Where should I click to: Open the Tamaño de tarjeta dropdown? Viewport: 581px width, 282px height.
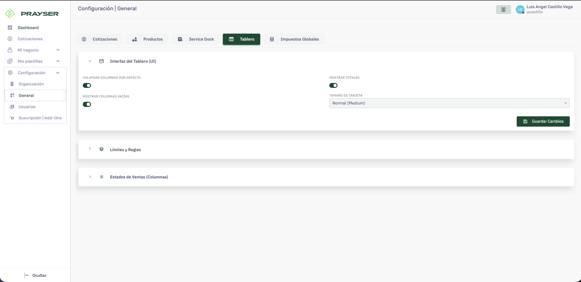449,103
